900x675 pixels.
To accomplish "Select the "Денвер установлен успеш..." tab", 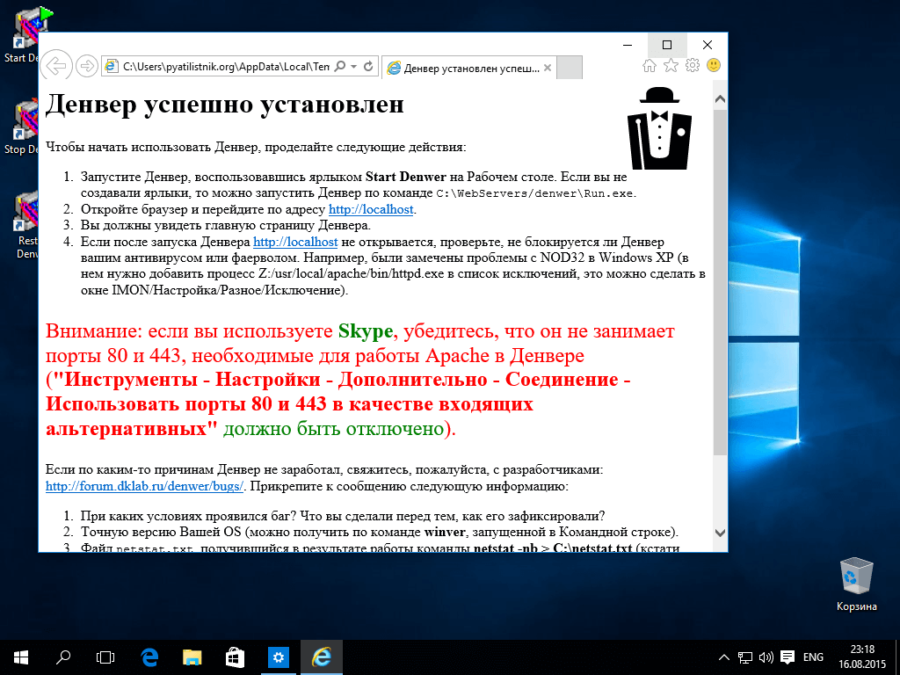I will pyautogui.click(x=464, y=68).
